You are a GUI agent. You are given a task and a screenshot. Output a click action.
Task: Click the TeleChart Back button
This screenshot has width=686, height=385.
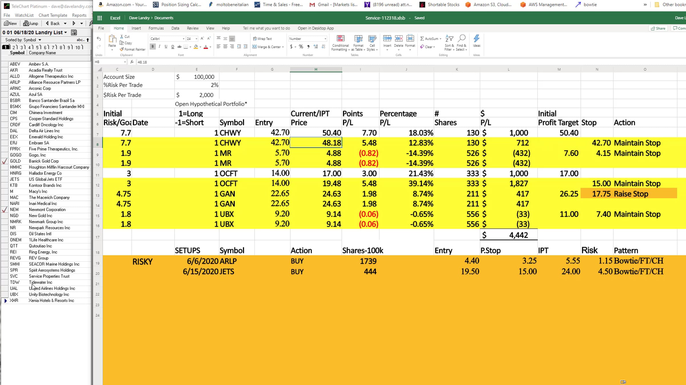(53, 23)
